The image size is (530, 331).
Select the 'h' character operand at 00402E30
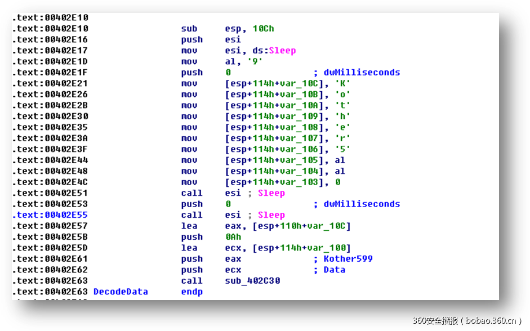point(342,116)
